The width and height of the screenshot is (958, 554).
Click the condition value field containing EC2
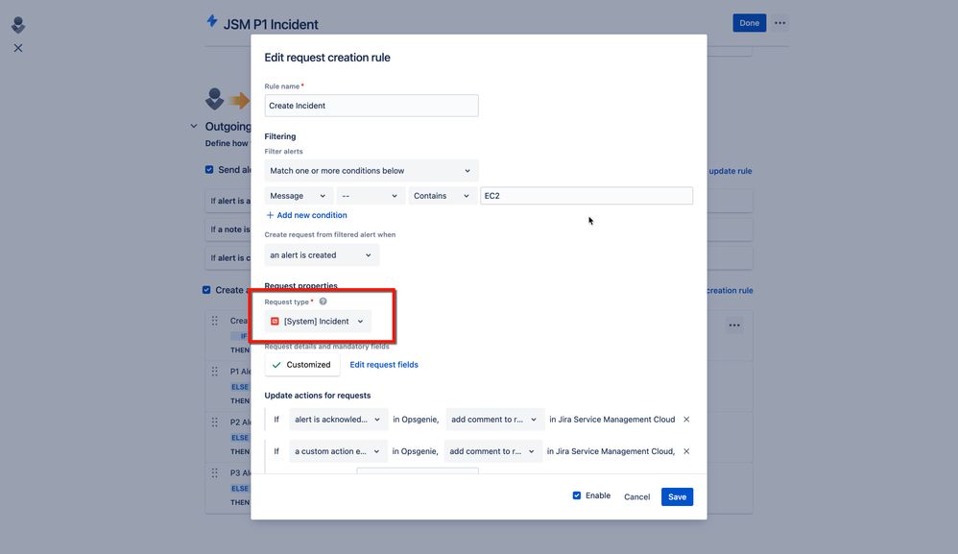point(587,196)
